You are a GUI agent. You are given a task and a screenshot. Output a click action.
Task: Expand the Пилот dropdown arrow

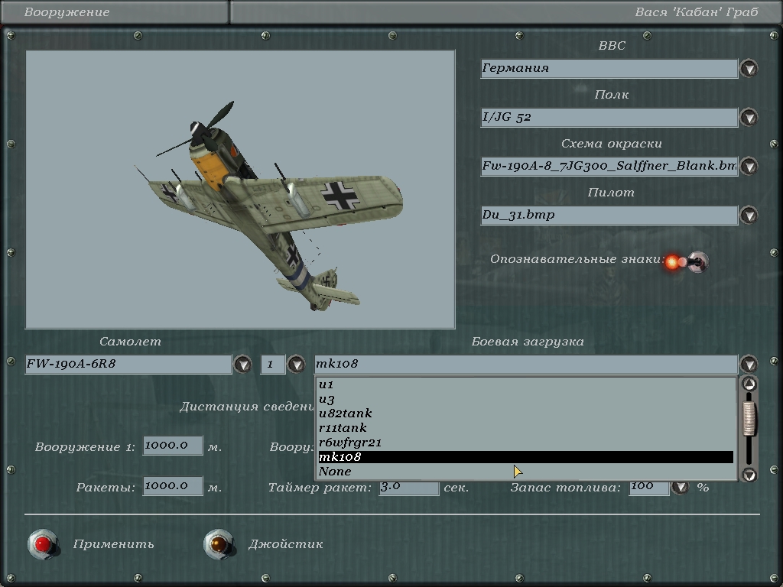[749, 216]
